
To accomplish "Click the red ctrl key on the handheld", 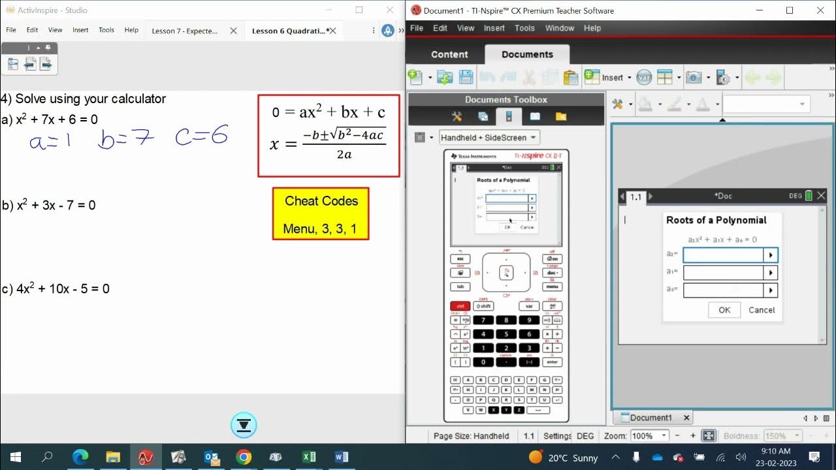I will 460,306.
